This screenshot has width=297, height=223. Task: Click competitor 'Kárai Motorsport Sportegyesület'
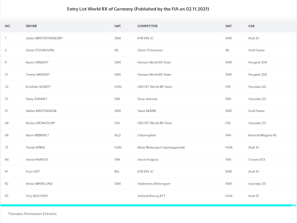click(161, 147)
